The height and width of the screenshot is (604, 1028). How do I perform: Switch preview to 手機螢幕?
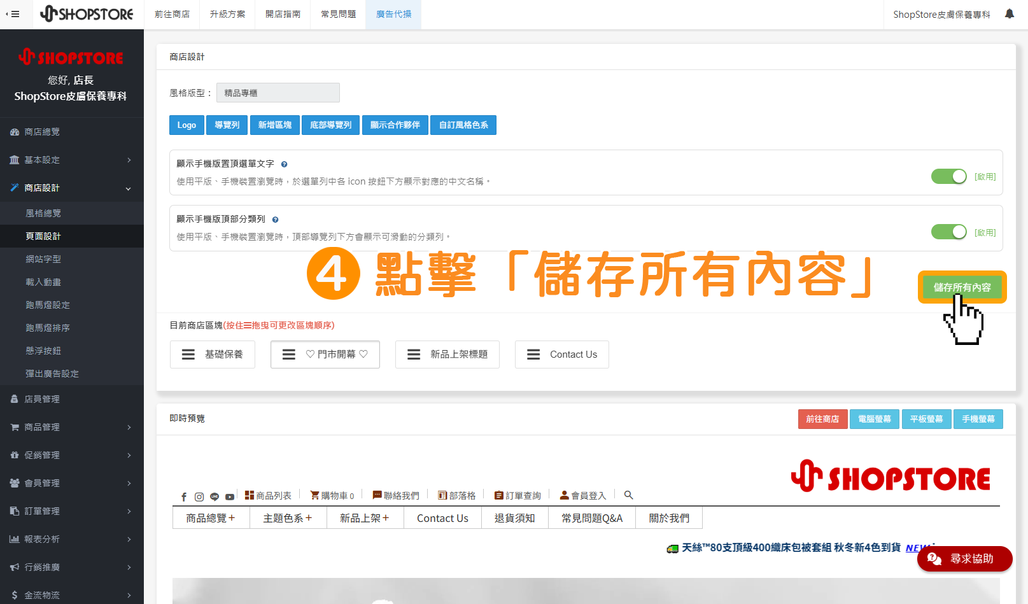click(x=978, y=419)
